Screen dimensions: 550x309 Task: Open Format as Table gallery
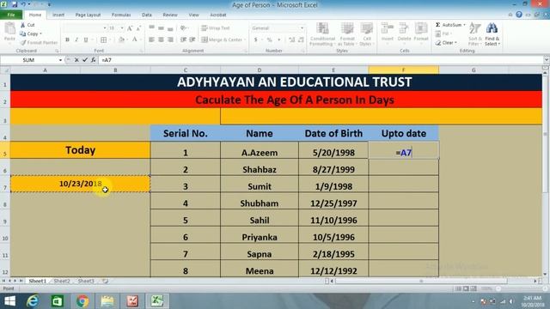pos(347,34)
